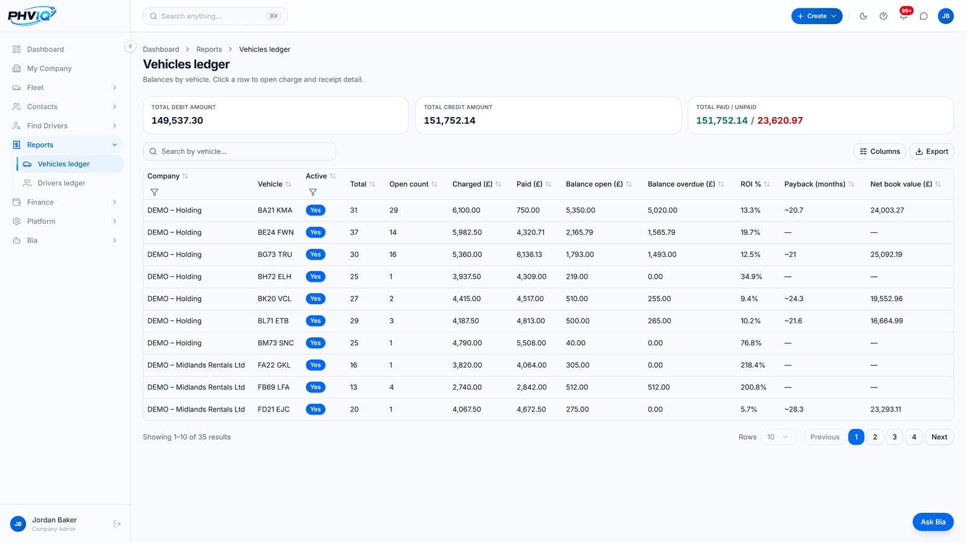The width and height of the screenshot is (966, 543).
Task: Click the Yes badge for BK20 VCL
Action: (316, 299)
